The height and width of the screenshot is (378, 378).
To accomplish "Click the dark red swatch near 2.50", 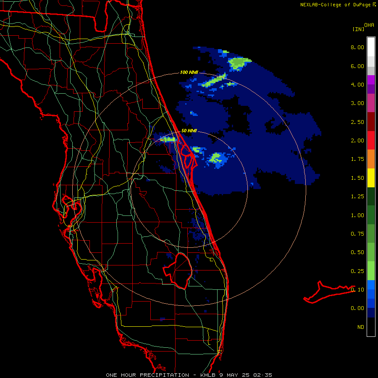I will pyautogui.click(x=371, y=122).
